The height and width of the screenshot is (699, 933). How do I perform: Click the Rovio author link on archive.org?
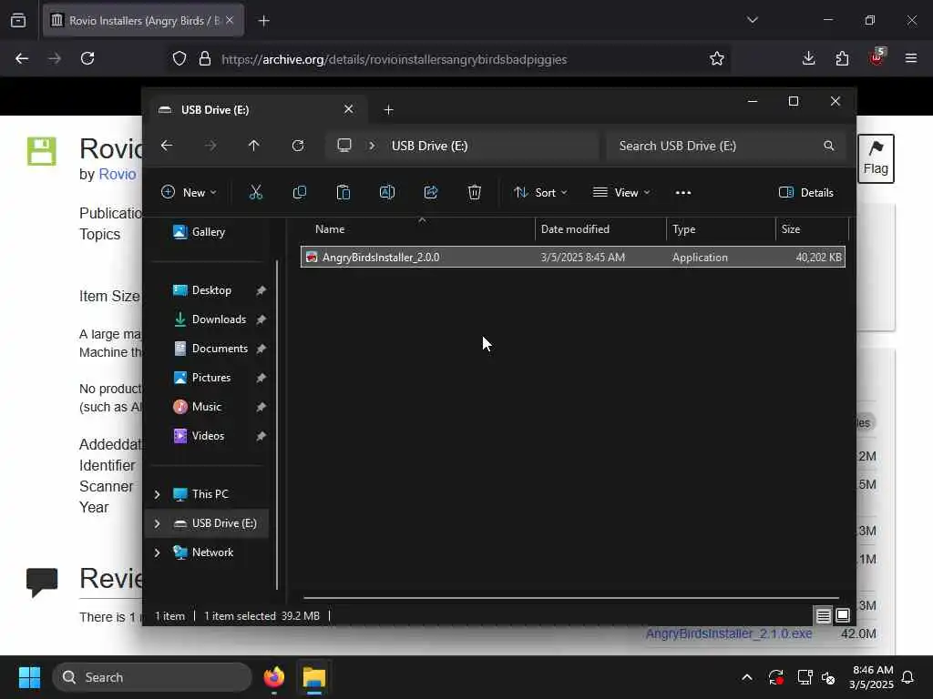(x=118, y=174)
